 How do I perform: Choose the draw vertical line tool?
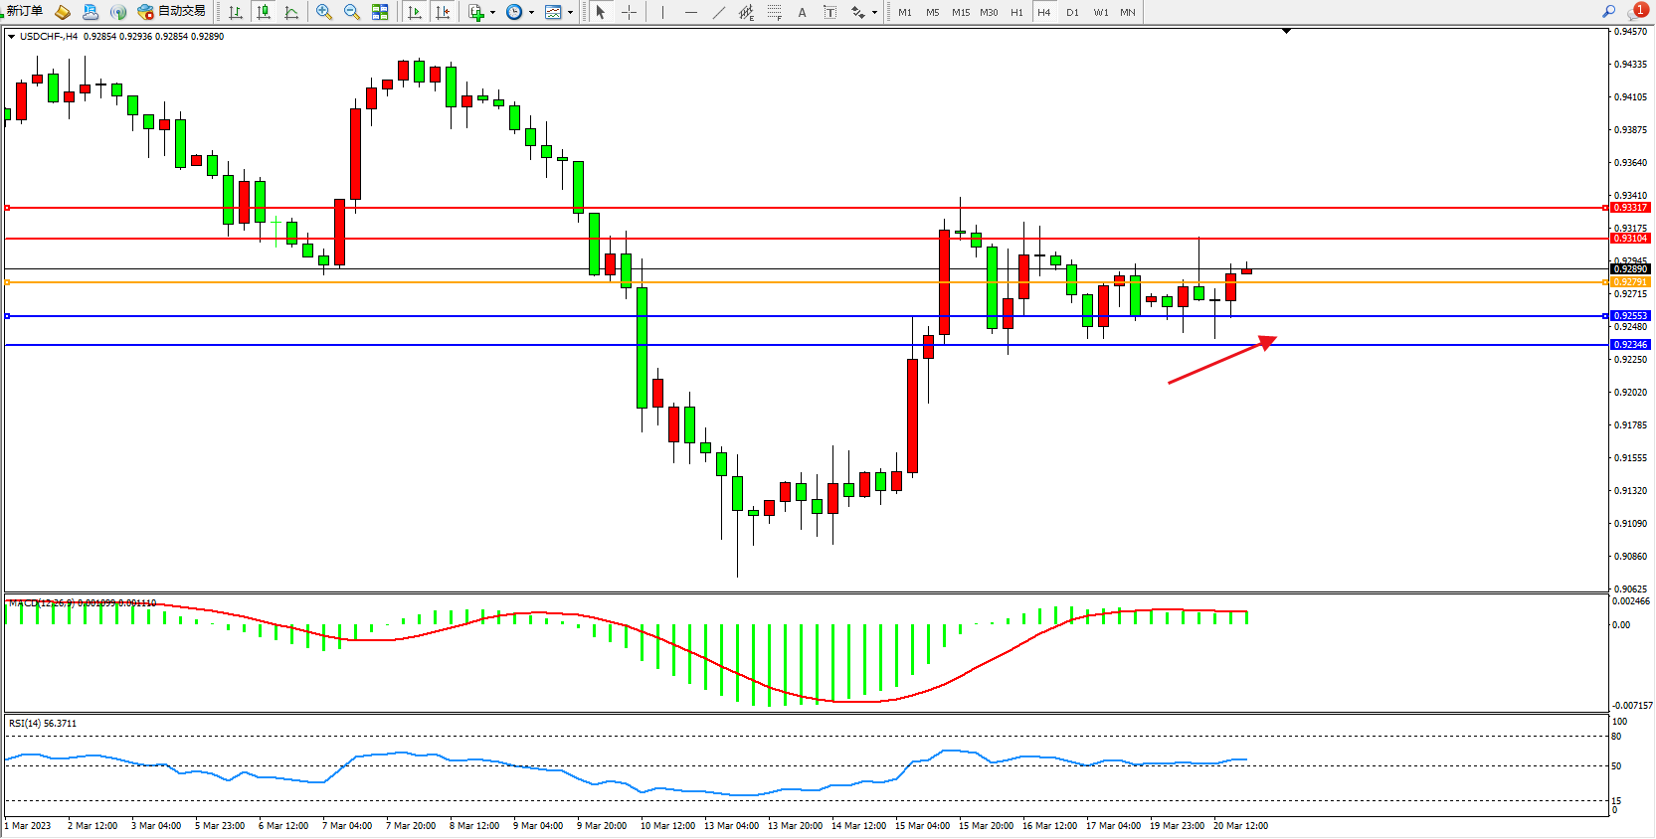[x=662, y=12]
